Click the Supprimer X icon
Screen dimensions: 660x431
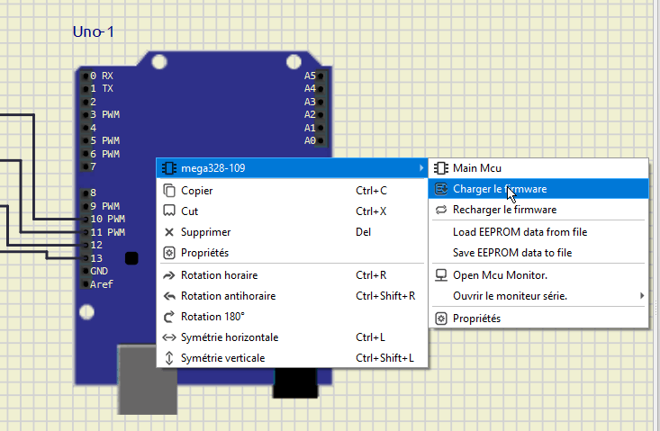[x=169, y=232]
